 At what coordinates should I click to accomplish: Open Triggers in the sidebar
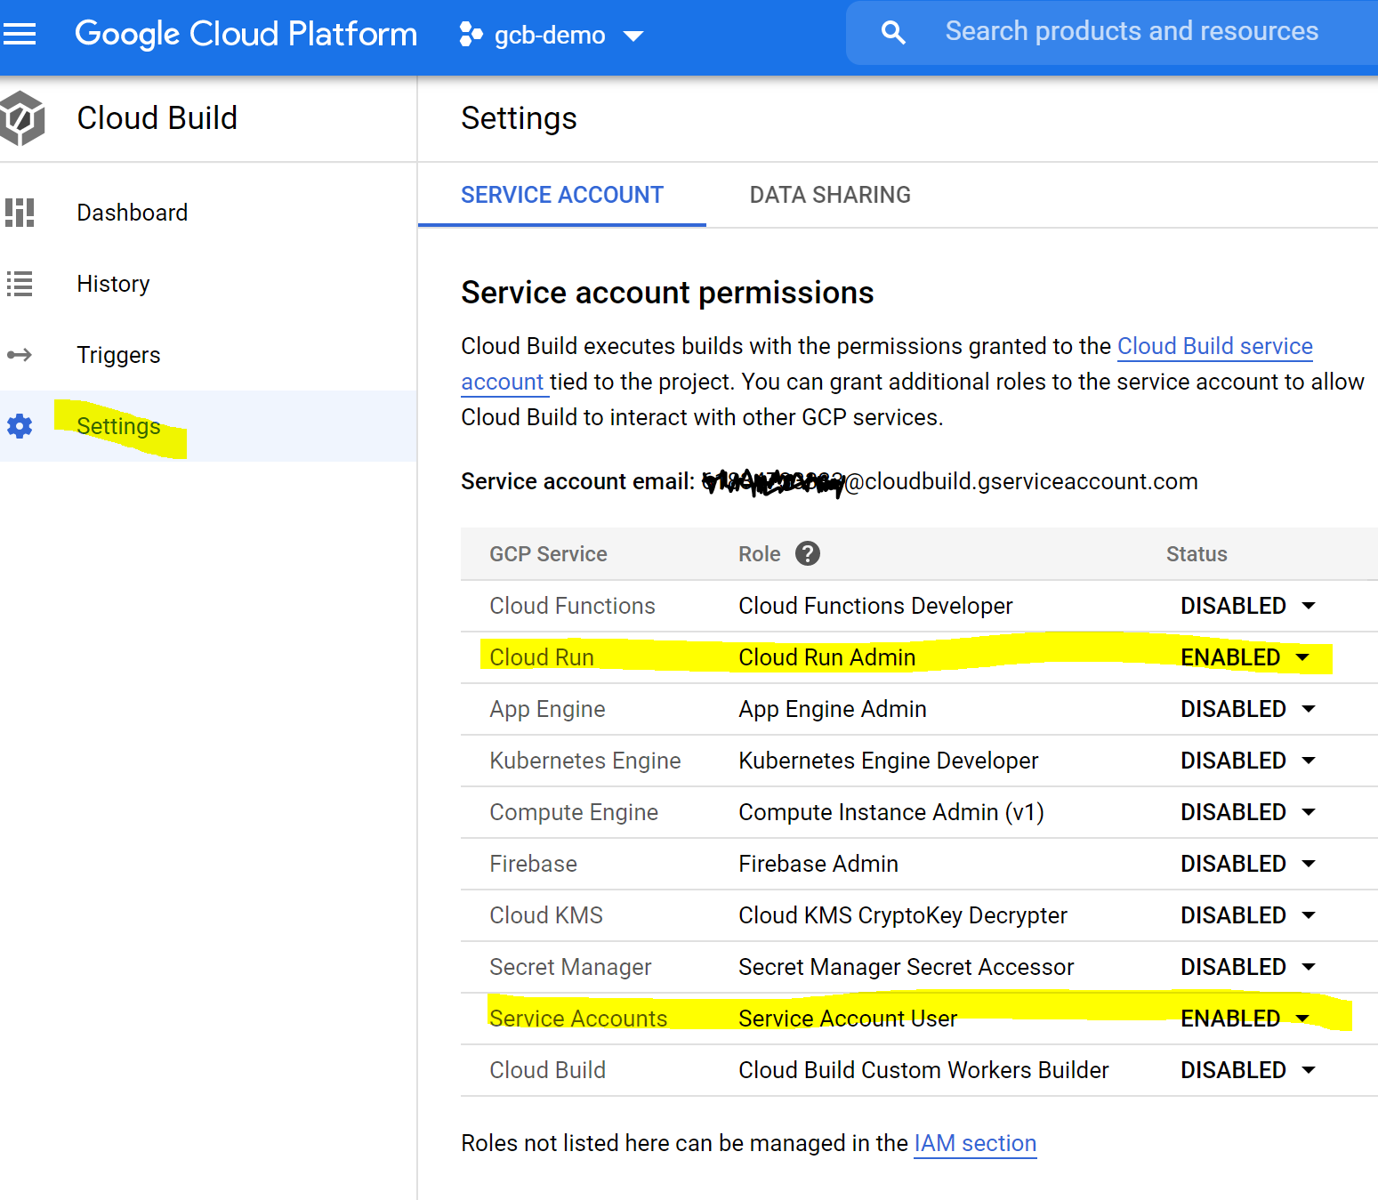pos(208,355)
